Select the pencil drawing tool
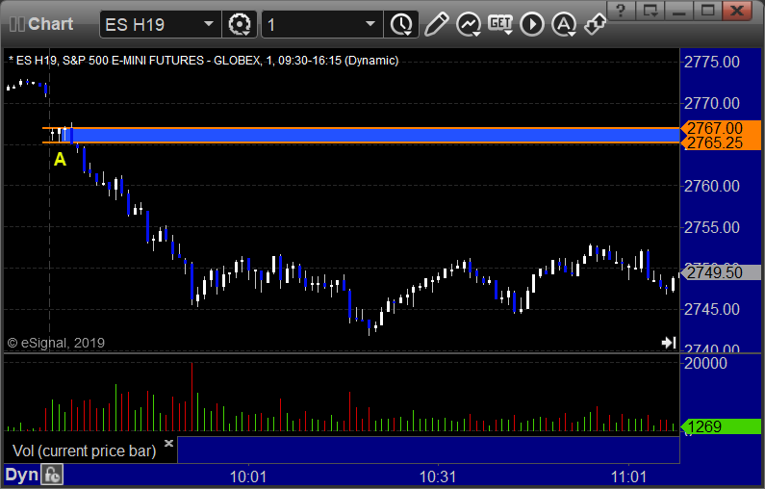This screenshot has height=489, width=765. point(436,24)
